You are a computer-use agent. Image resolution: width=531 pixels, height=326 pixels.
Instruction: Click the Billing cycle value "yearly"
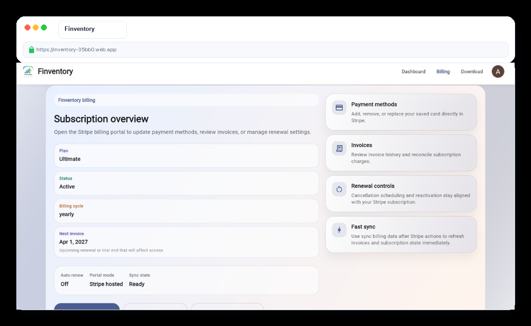(66, 214)
